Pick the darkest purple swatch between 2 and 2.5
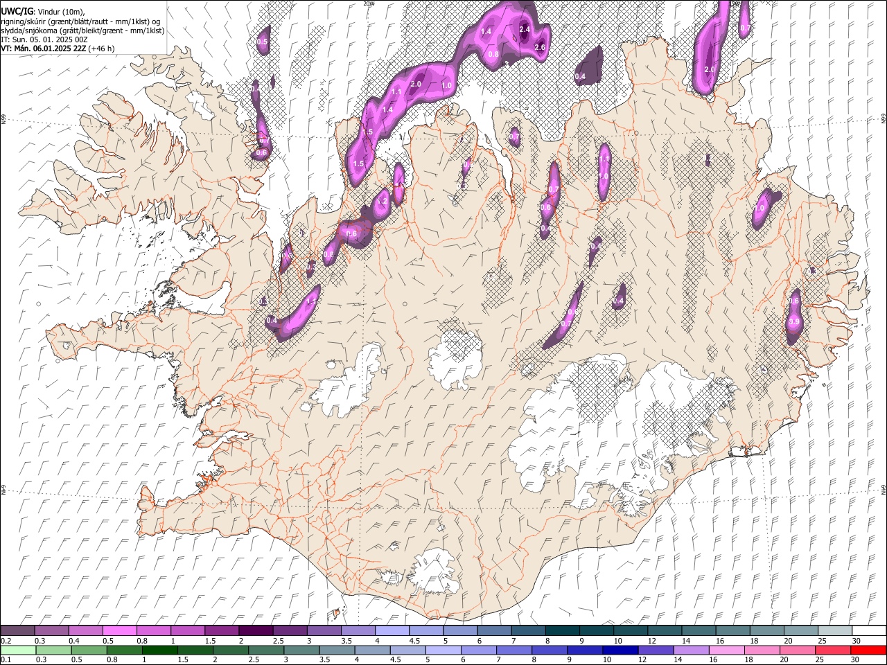The height and width of the screenshot is (665, 887). pos(255,631)
